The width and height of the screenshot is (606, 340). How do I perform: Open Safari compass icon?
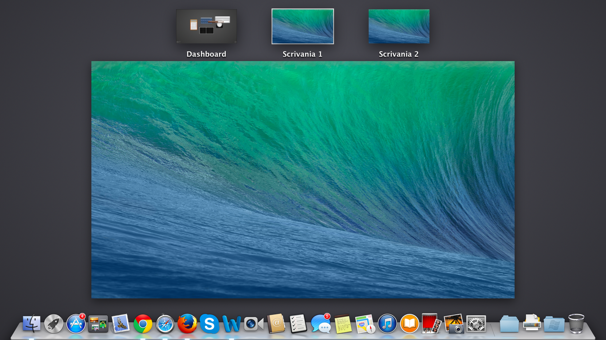[x=165, y=324]
